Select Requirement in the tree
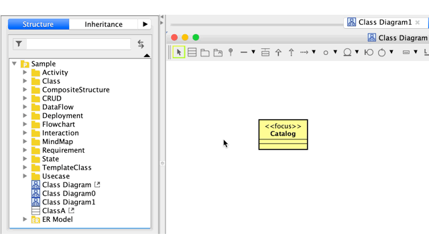Image resolution: width=429 pixels, height=248 pixels. coord(64,150)
